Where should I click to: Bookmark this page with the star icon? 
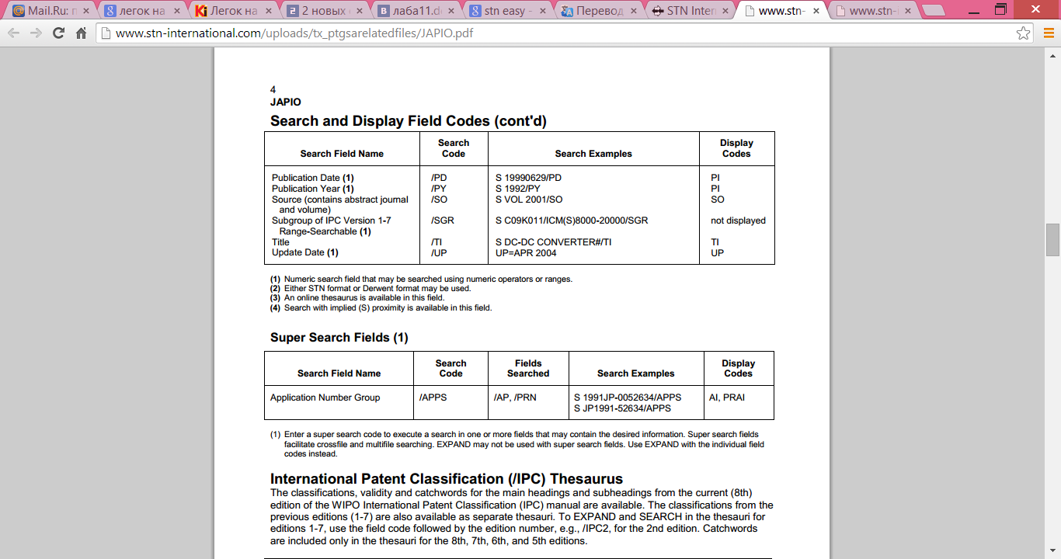[x=1024, y=33]
